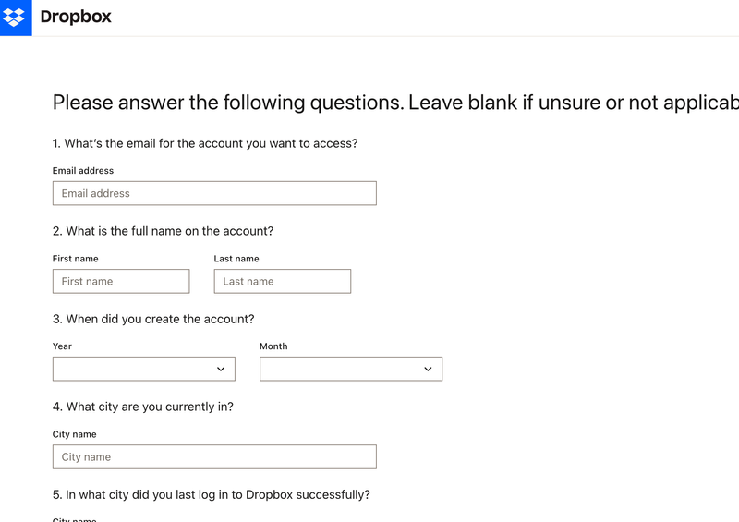Focus the First name text box
Image resolution: width=739 pixels, height=522 pixels.
click(121, 281)
